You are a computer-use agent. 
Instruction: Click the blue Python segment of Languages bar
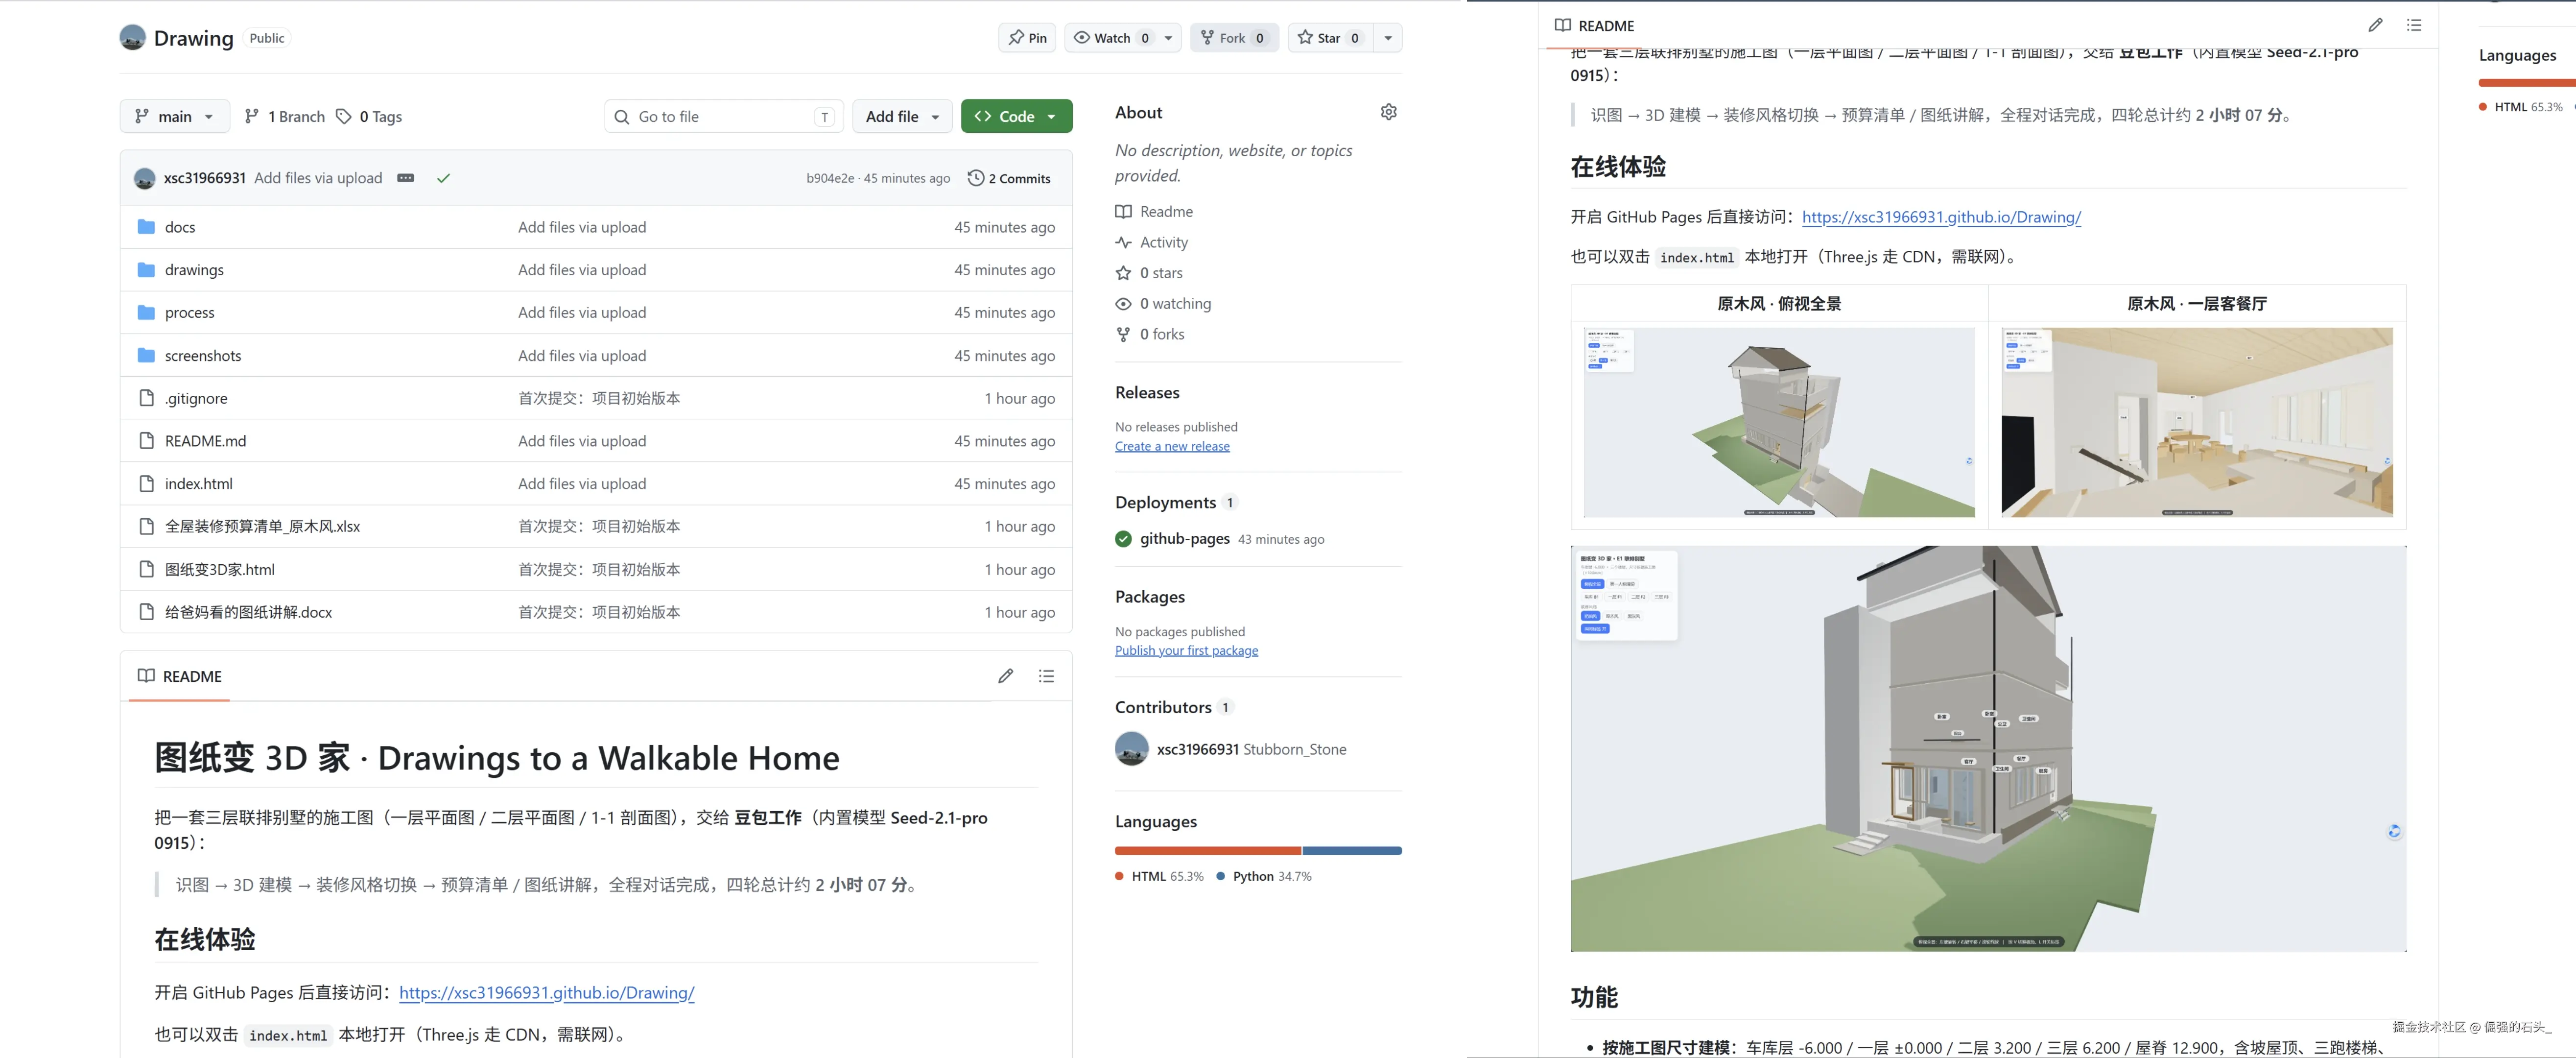coord(1352,851)
